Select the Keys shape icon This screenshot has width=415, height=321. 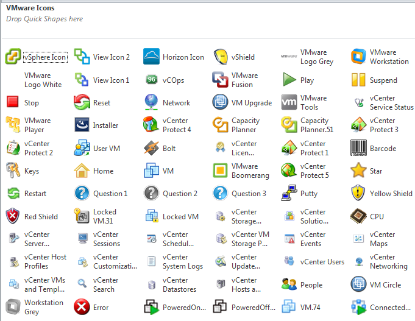[13, 170]
